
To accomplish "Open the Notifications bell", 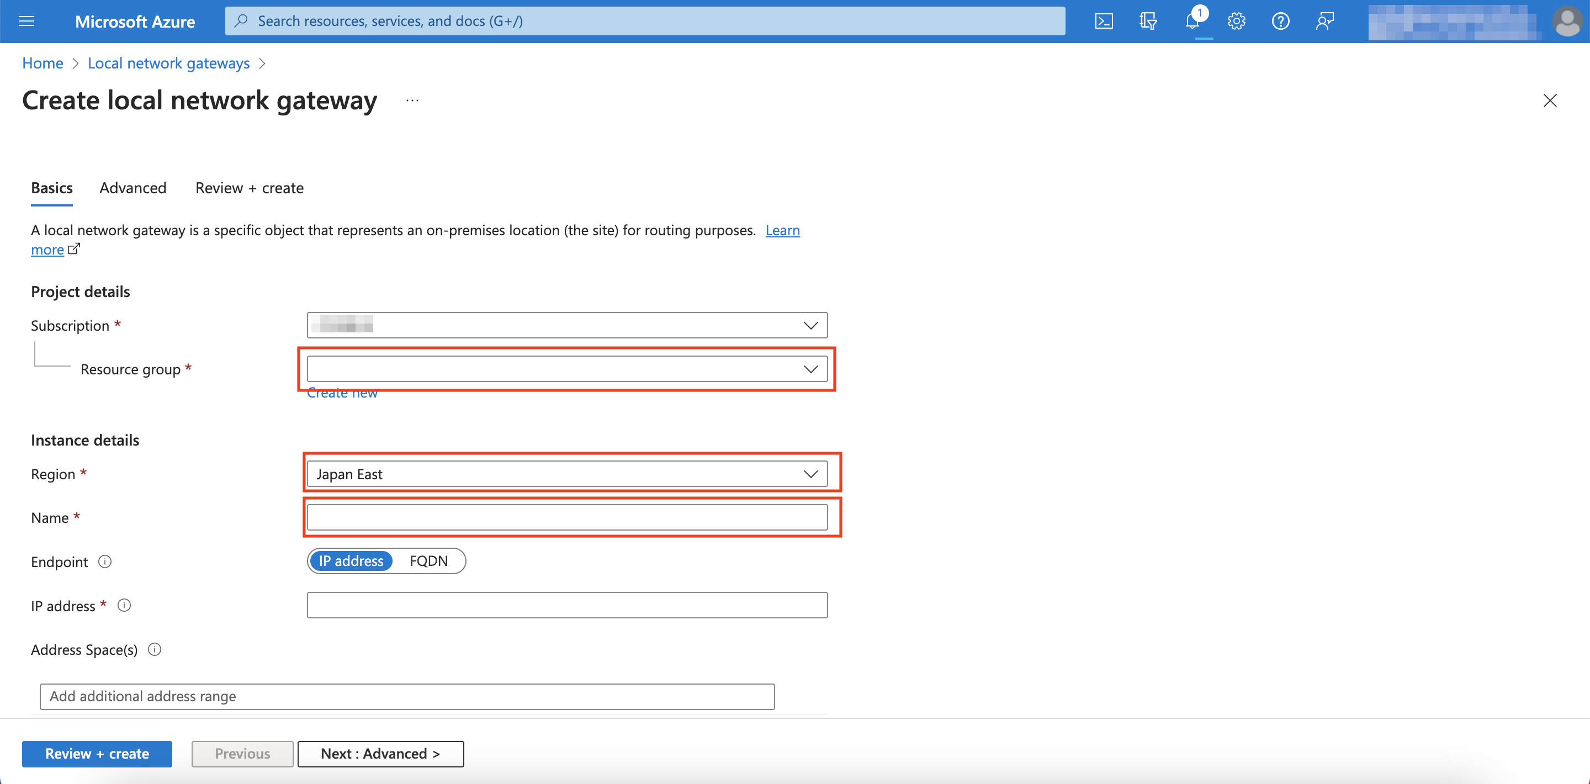I will [x=1192, y=20].
